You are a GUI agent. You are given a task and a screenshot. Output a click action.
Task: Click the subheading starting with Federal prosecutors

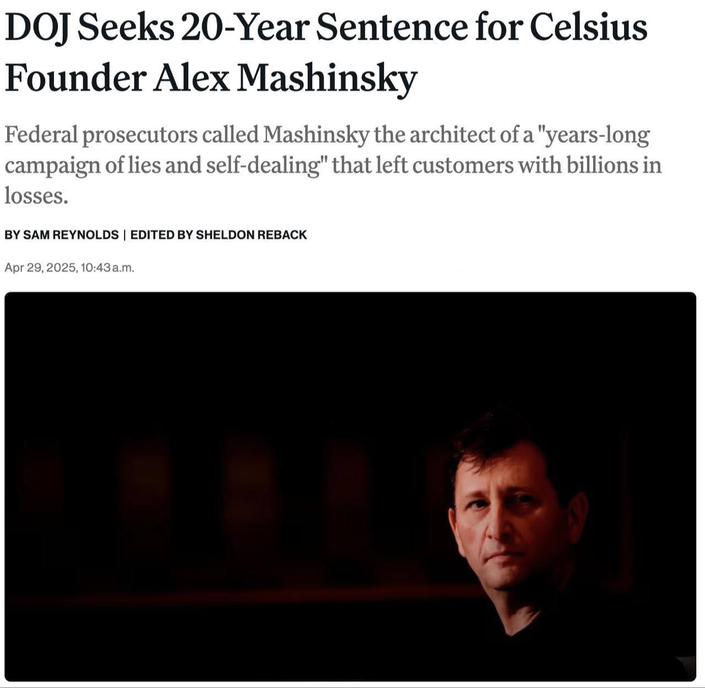coord(333,165)
